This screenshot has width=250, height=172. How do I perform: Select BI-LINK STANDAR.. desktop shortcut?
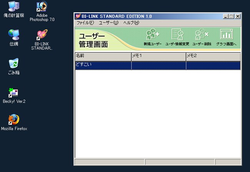click(x=42, y=40)
